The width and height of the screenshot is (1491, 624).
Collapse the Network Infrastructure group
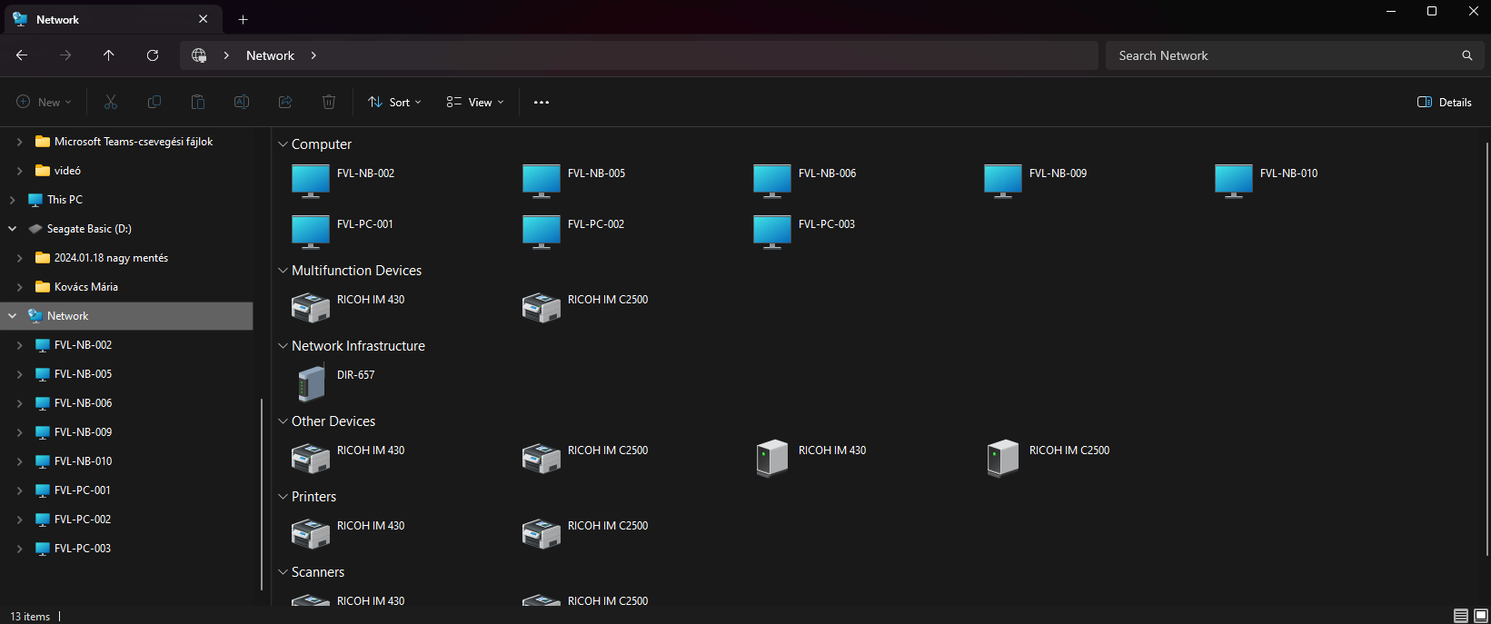(x=283, y=346)
